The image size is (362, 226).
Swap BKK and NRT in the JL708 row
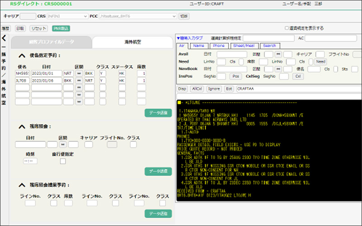click(x=79, y=80)
